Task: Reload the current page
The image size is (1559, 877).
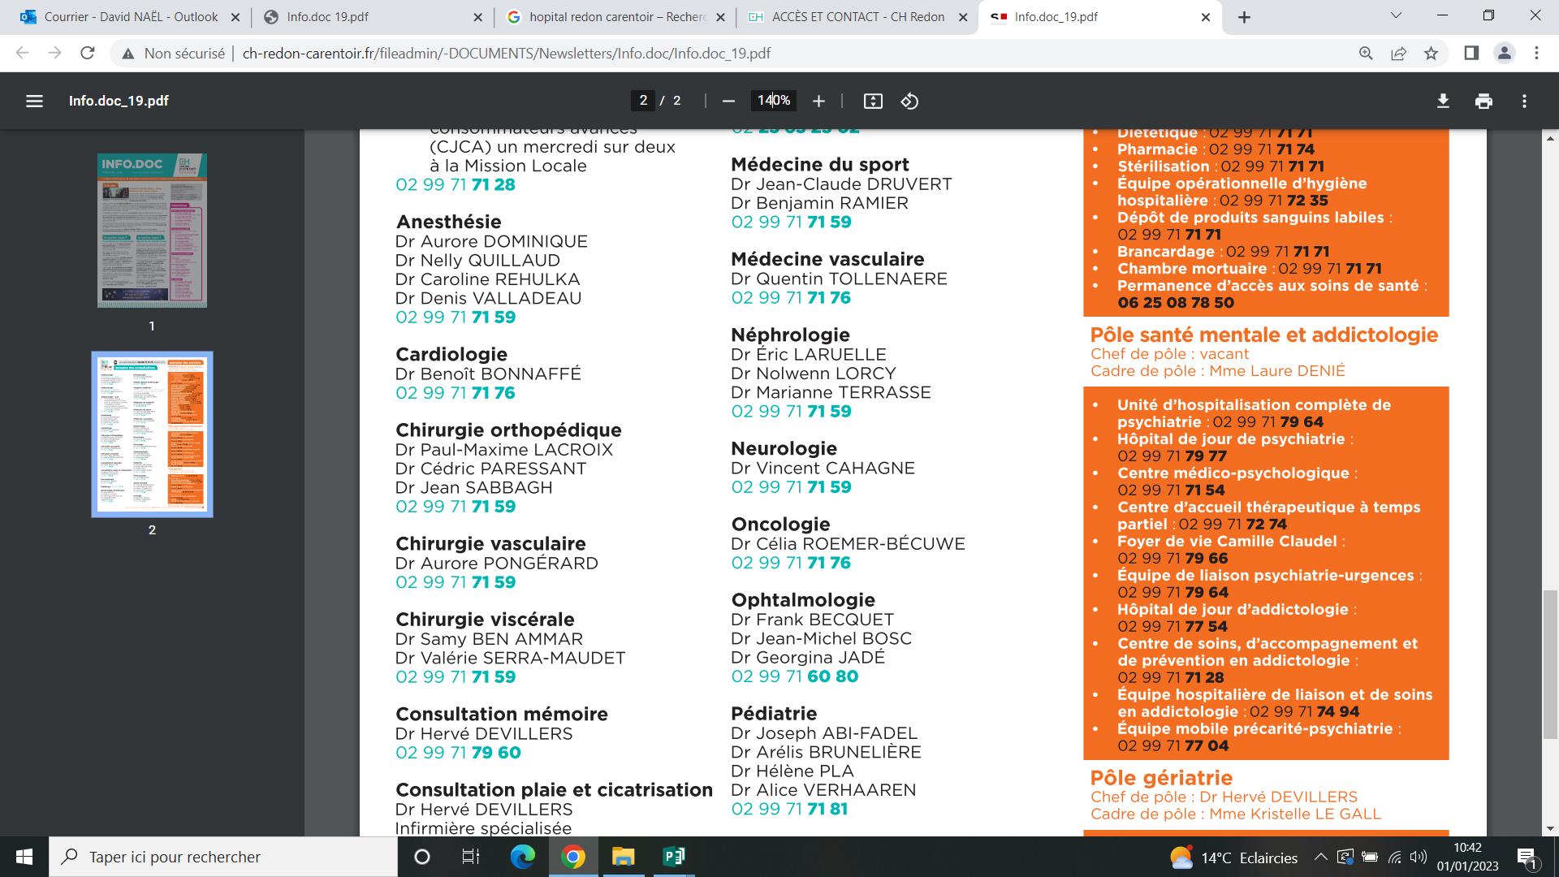Action: 88,54
